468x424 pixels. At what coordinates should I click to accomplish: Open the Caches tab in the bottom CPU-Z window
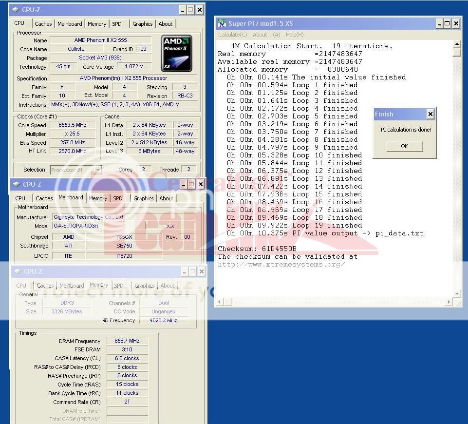click(x=45, y=286)
